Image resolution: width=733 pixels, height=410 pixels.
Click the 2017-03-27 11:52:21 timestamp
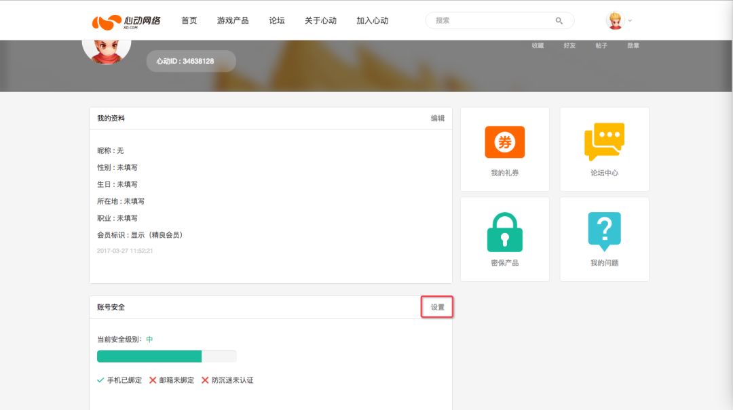[125, 251]
